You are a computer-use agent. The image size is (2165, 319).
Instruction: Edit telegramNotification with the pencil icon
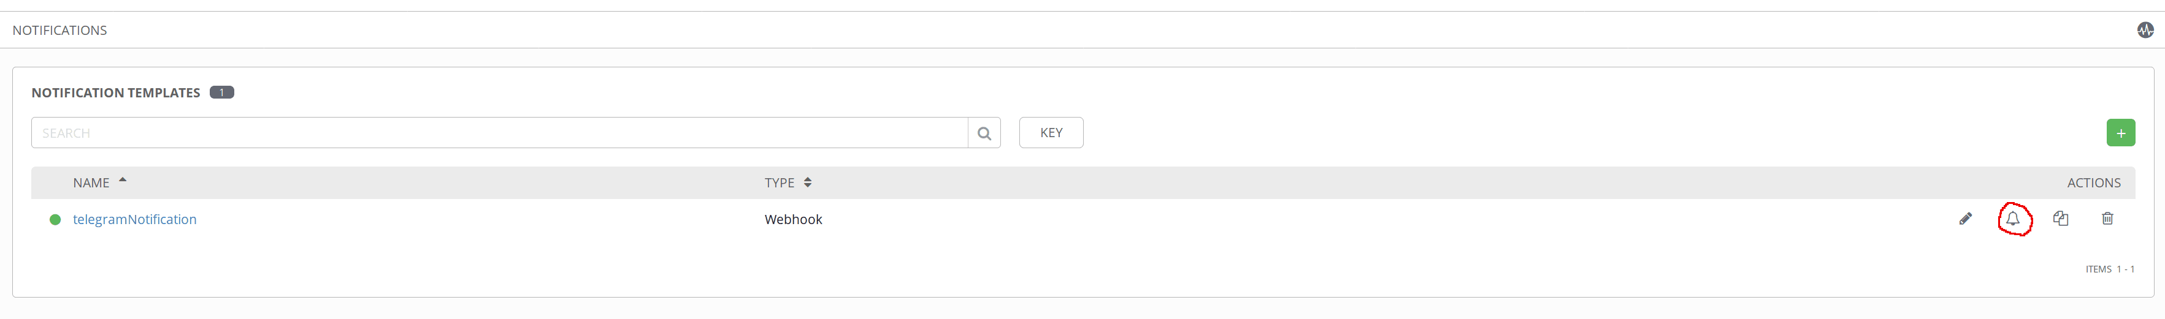(x=1965, y=219)
